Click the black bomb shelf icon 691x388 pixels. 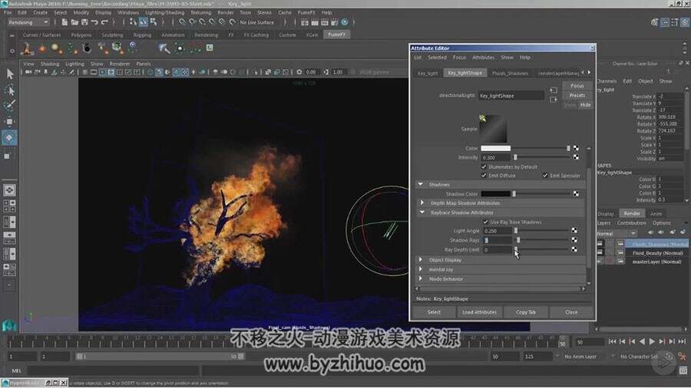pos(87,48)
